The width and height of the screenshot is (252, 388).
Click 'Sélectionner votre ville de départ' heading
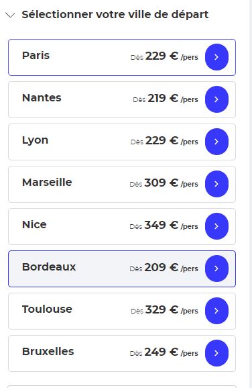(115, 15)
